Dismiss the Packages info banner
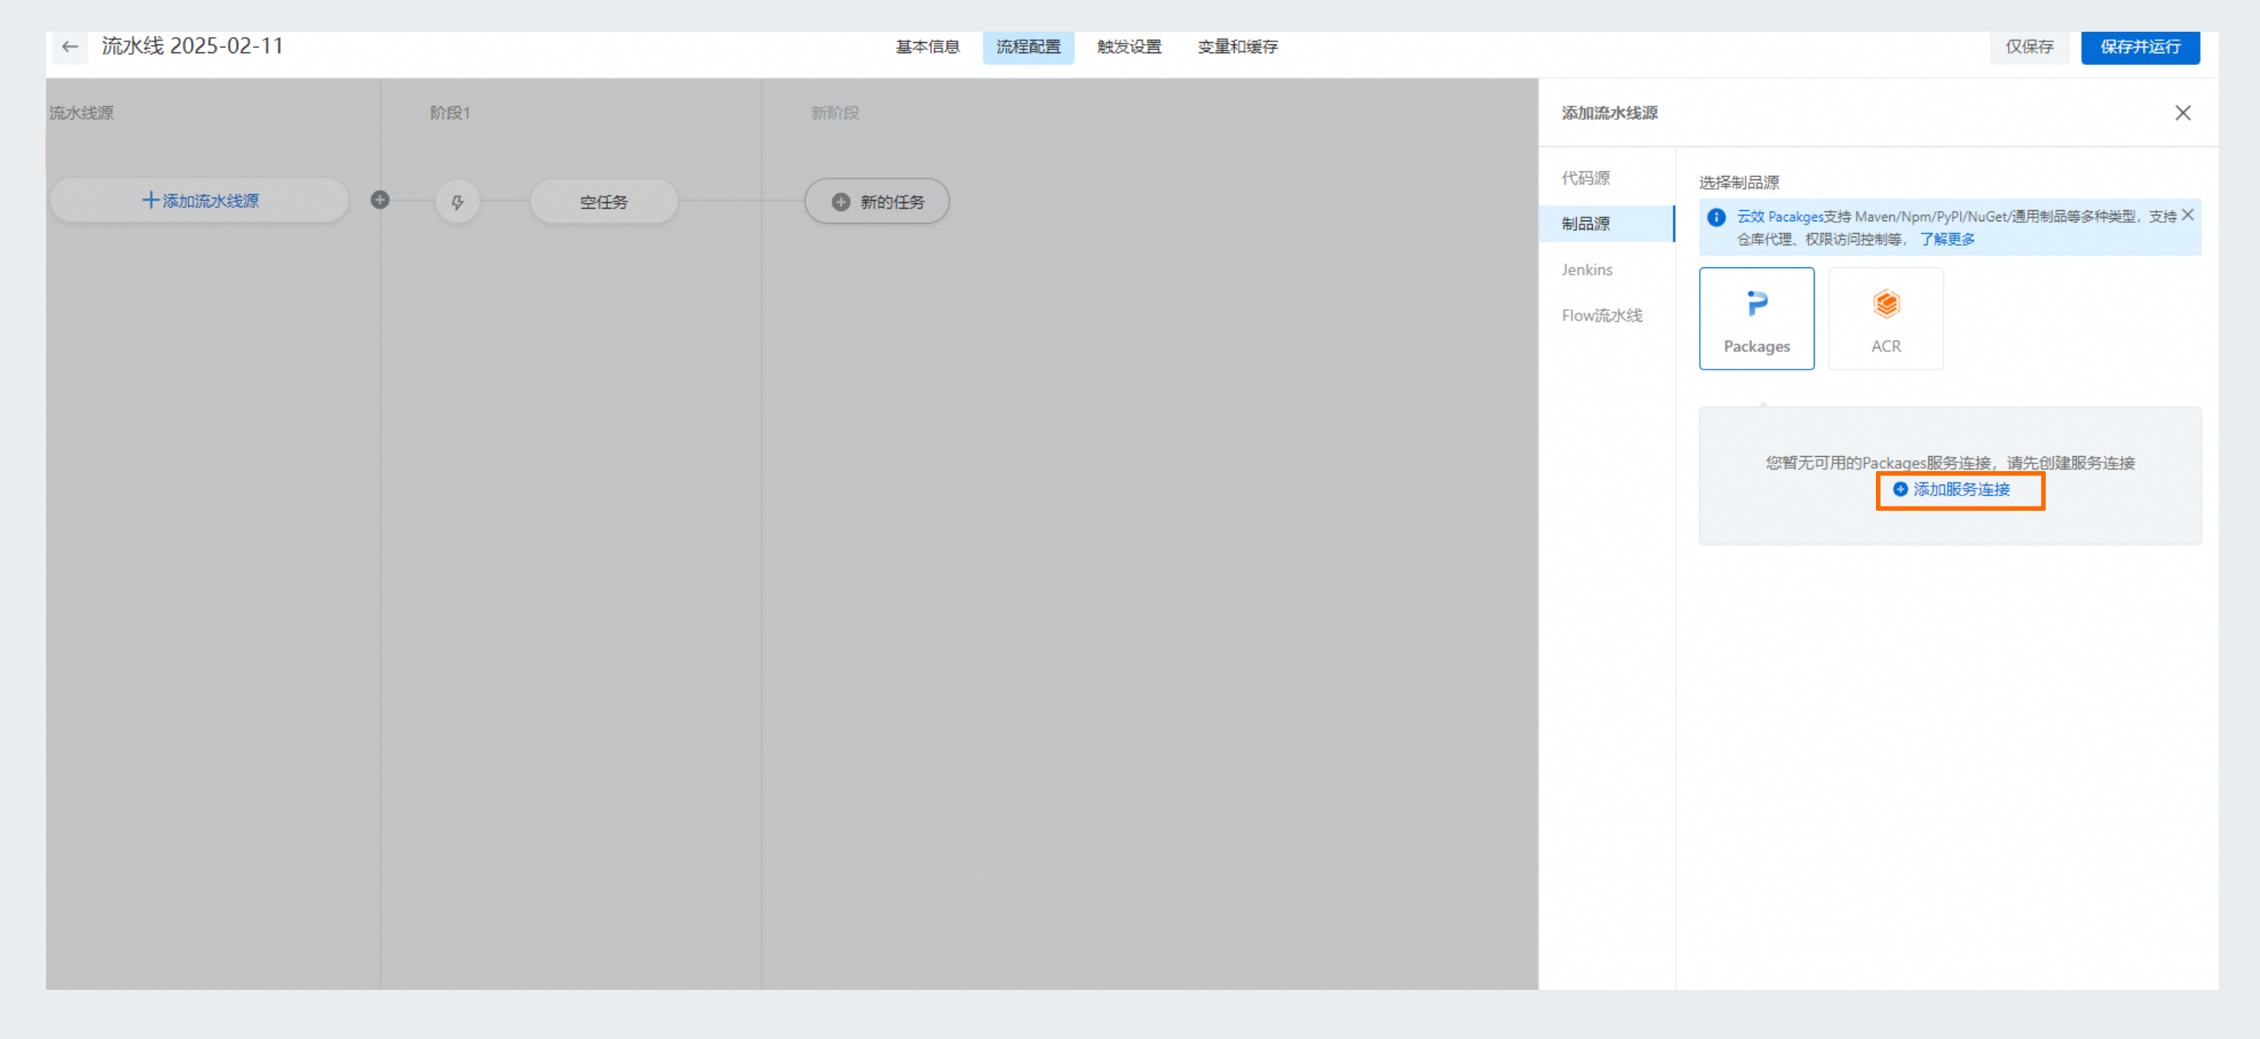This screenshot has height=1039, width=2260. pyautogui.click(x=2187, y=216)
